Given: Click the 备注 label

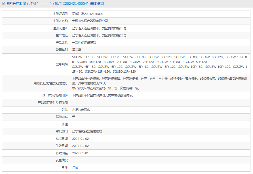Looking at the screenshot, I should 65,124.
